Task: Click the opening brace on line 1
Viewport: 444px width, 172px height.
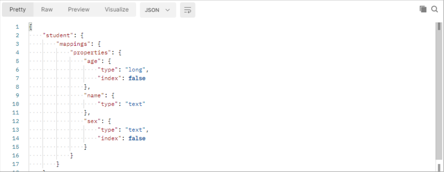Action: click(x=31, y=27)
